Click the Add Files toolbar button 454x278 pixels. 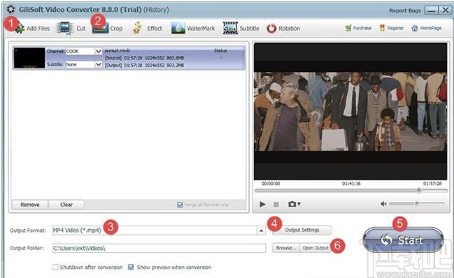32,29
